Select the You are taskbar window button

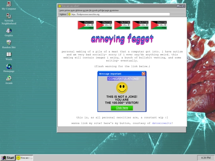point(24,158)
